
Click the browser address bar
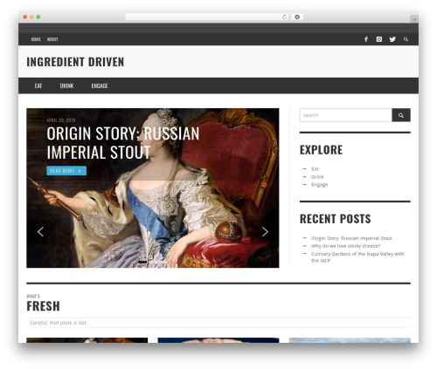pos(207,17)
